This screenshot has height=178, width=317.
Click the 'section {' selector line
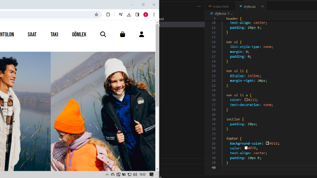[235, 119]
